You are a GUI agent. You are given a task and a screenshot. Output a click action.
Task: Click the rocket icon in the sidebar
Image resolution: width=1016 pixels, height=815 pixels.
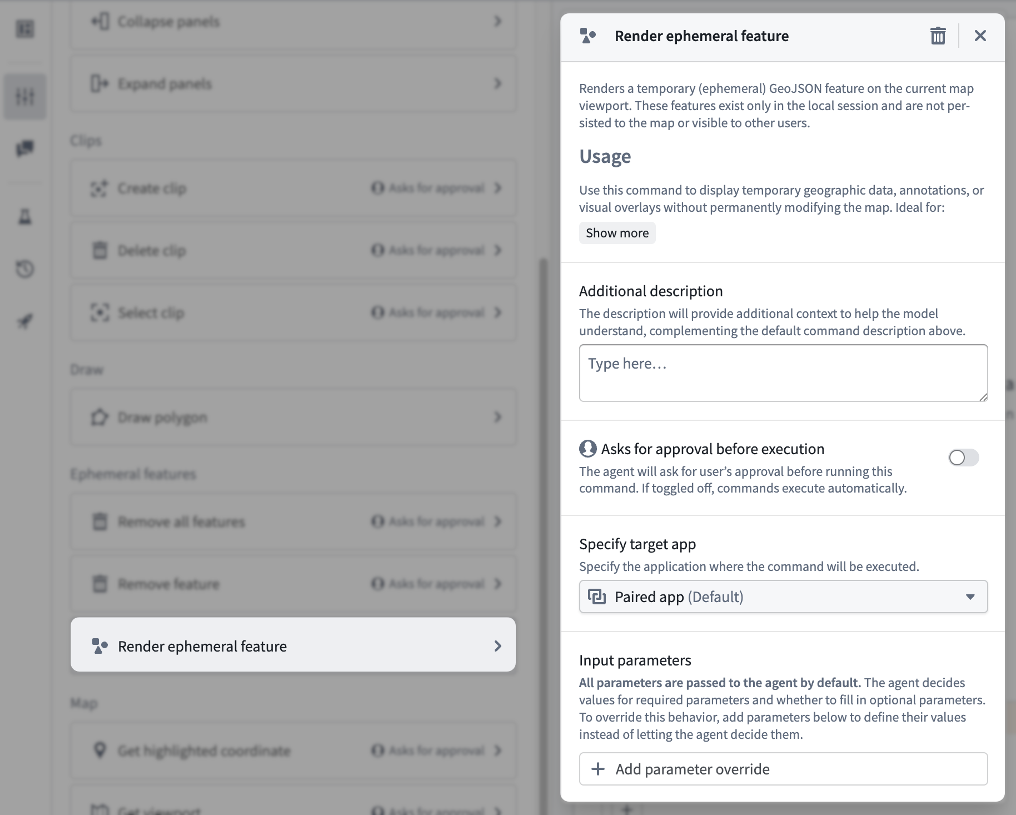(25, 321)
